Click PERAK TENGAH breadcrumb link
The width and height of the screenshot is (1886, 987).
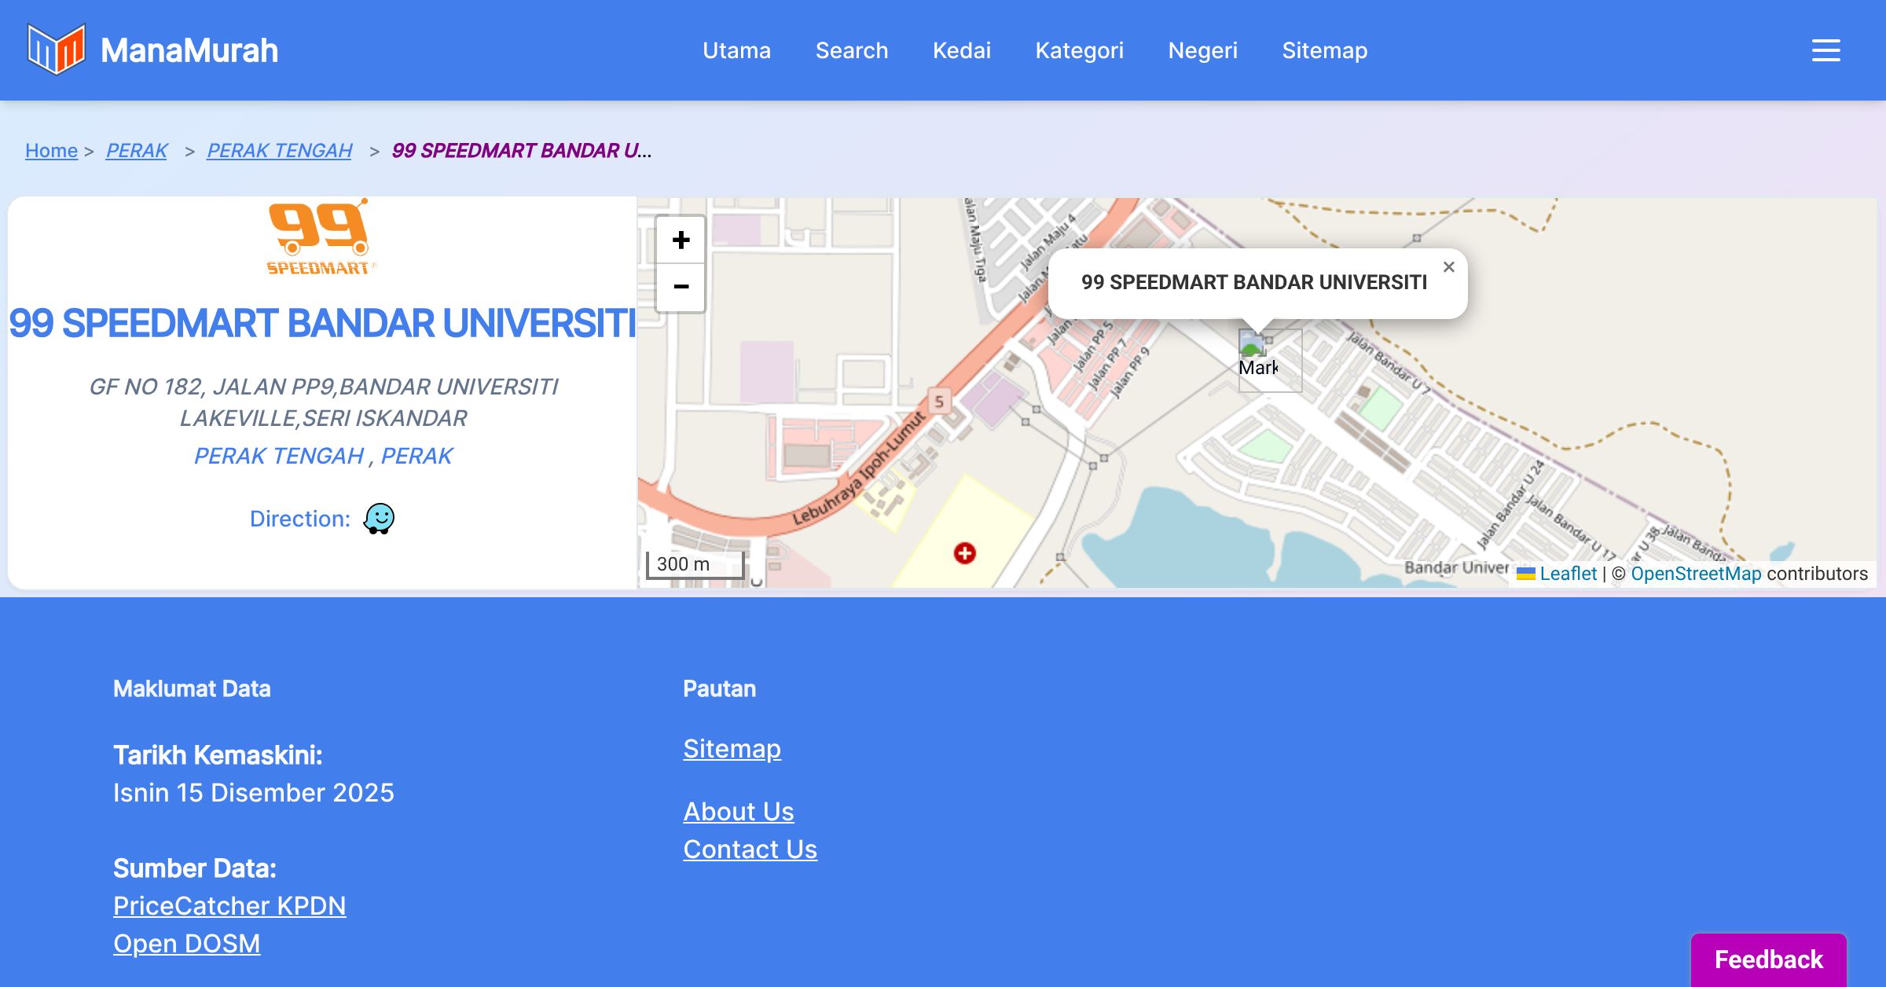tap(279, 150)
